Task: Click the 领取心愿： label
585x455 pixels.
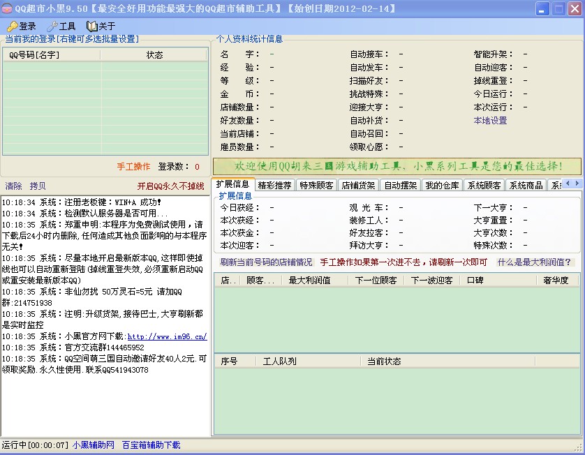Action: click(x=369, y=147)
